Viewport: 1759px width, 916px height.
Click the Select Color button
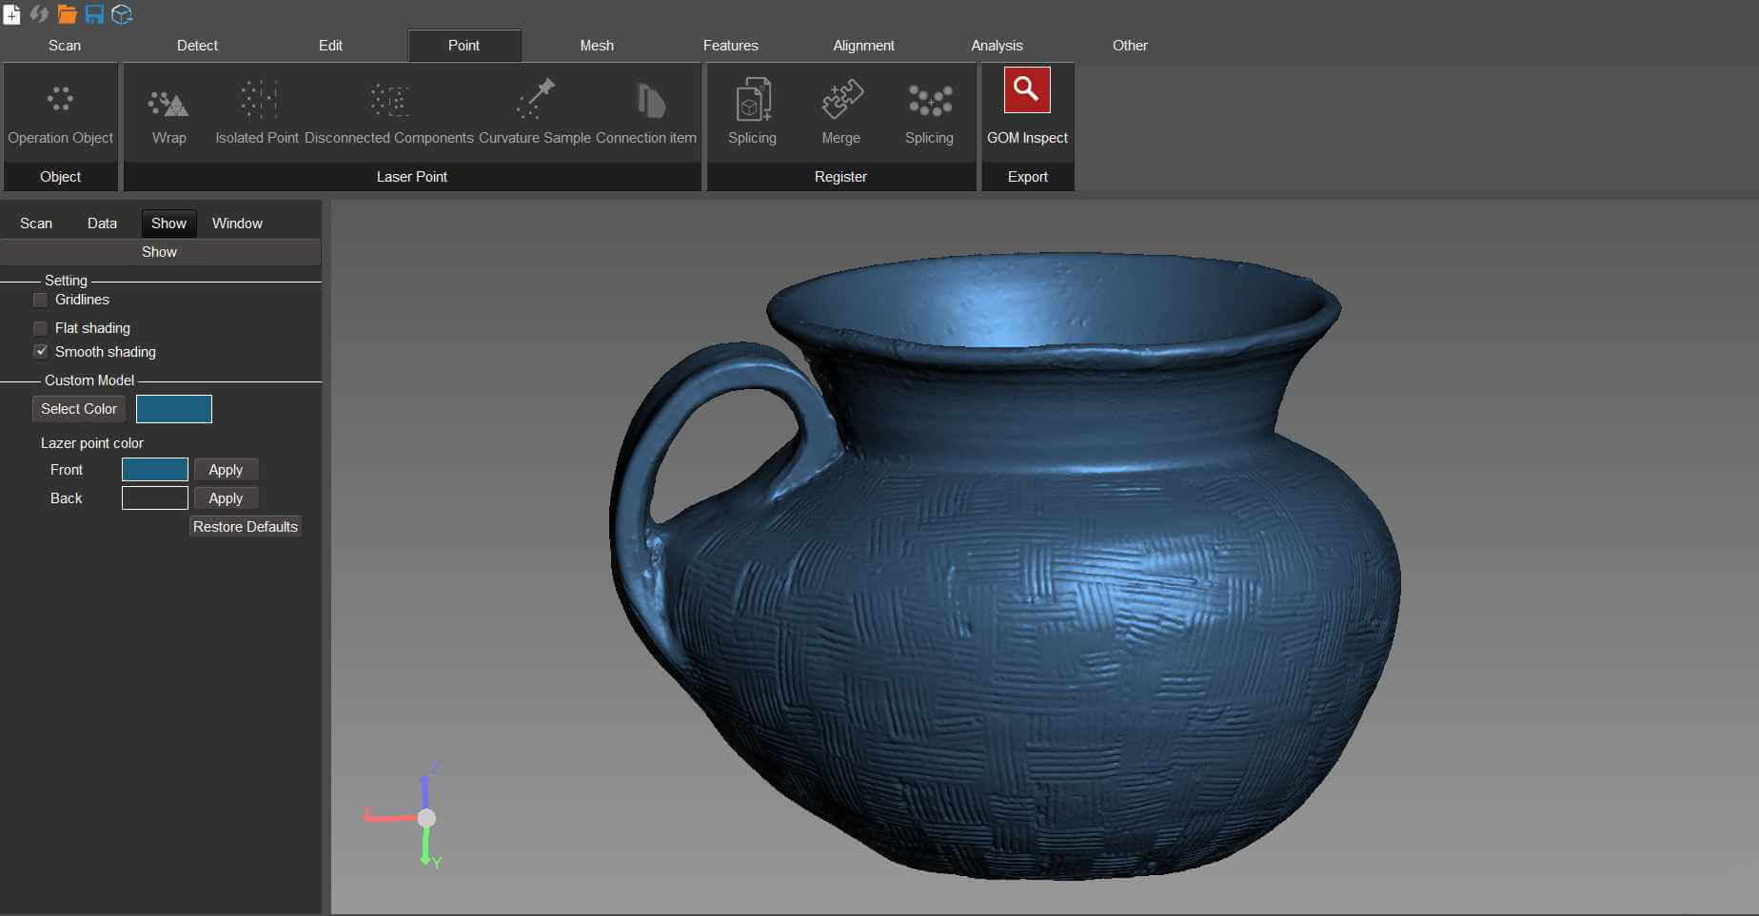pos(79,409)
